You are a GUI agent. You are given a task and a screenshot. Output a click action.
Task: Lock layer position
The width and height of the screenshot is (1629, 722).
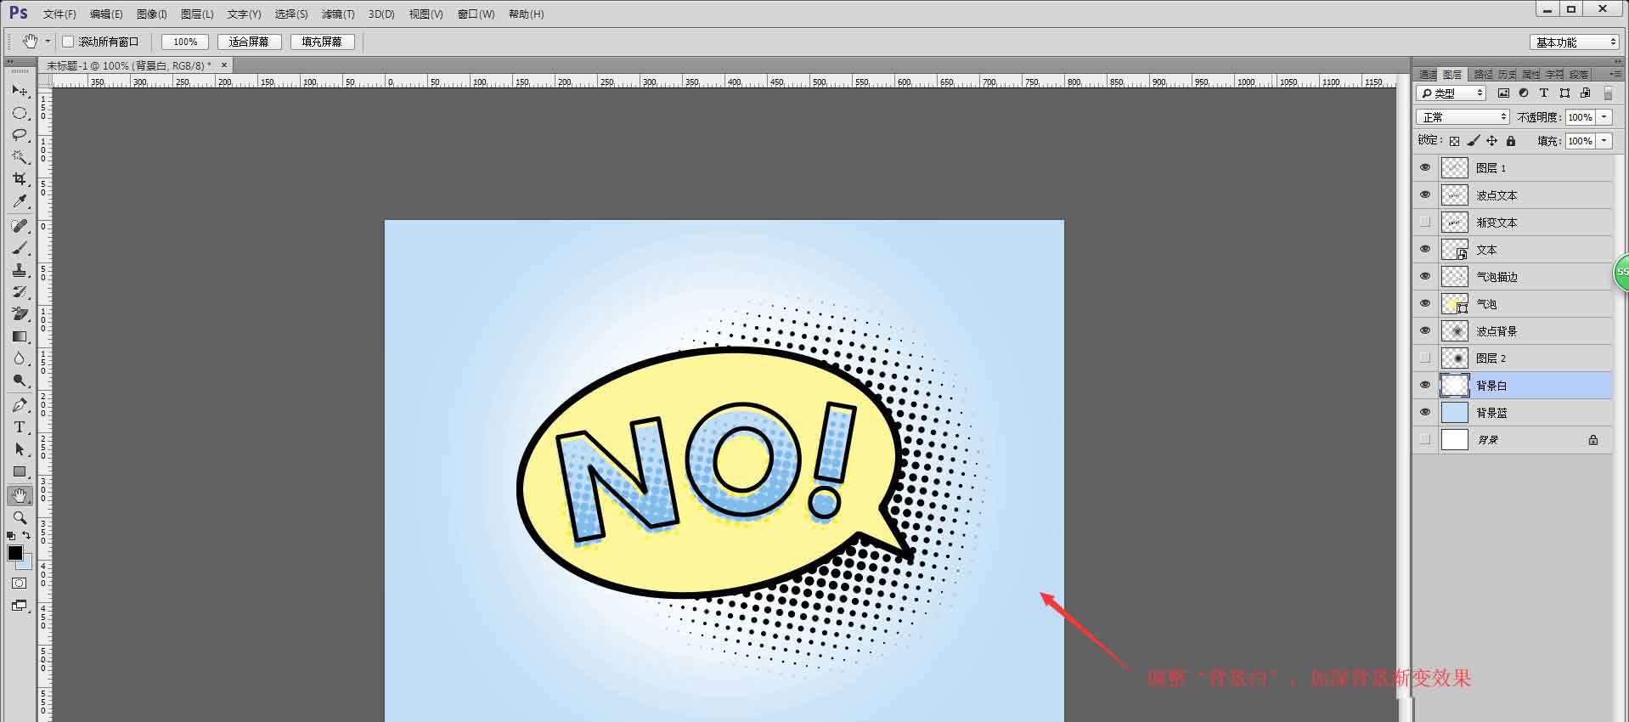[1491, 141]
